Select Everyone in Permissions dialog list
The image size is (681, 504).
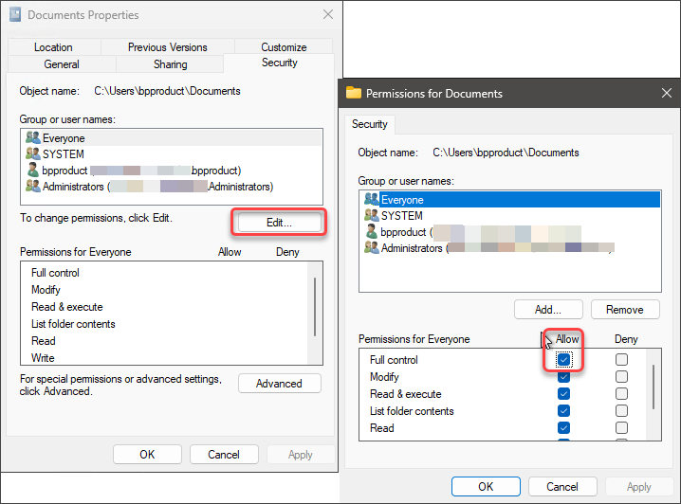[x=510, y=200]
